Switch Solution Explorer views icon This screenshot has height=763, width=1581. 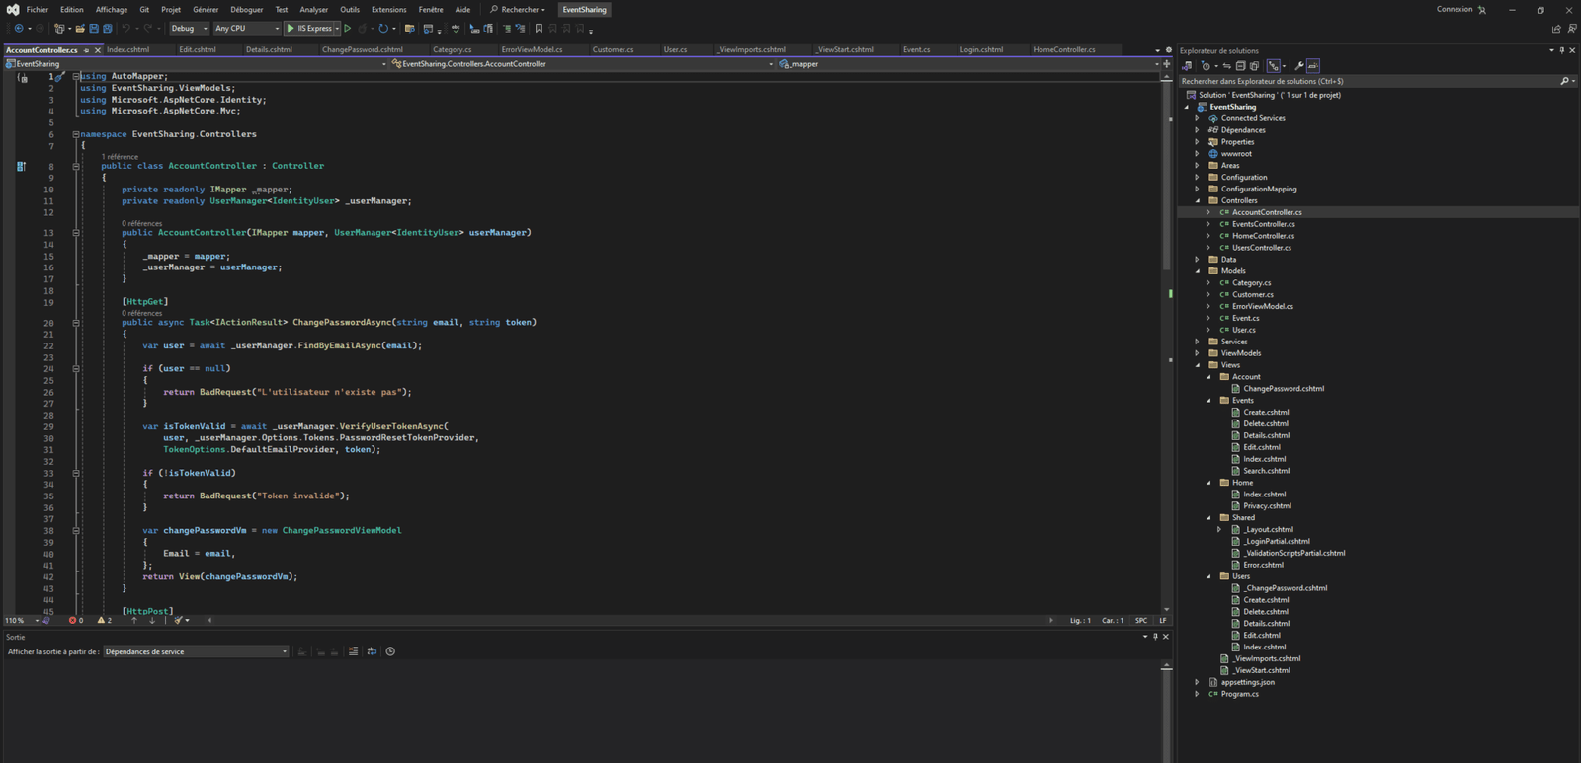pyautogui.click(x=1187, y=66)
